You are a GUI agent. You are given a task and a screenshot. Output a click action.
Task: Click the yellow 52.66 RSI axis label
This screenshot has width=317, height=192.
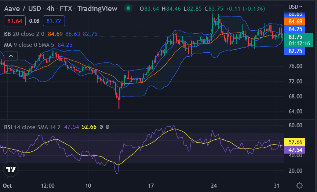295,142
